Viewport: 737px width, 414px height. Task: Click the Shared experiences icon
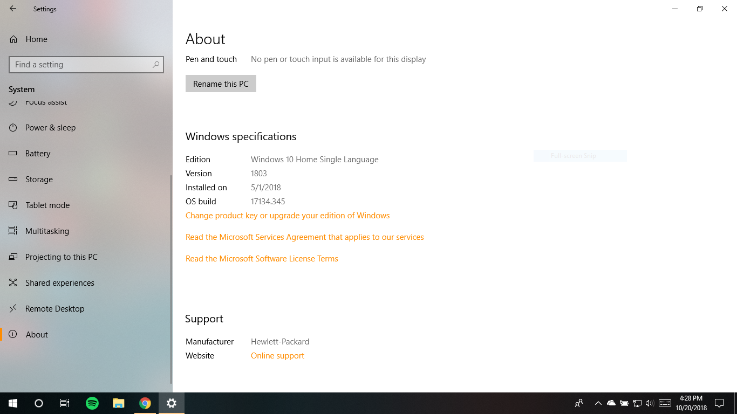13,283
